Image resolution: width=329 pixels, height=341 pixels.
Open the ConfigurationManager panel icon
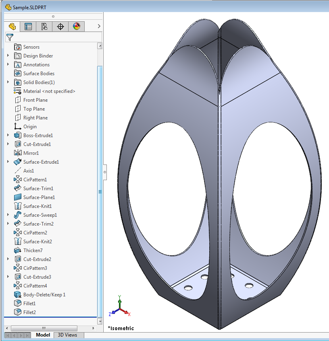[44, 26]
